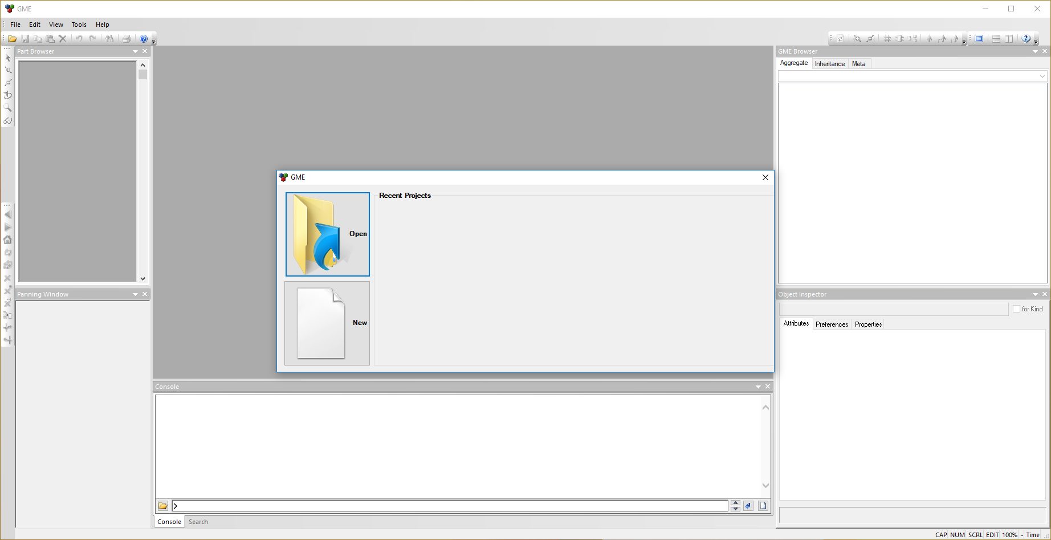Click the console history stepper up arrow
The height and width of the screenshot is (540, 1051).
pos(735,503)
